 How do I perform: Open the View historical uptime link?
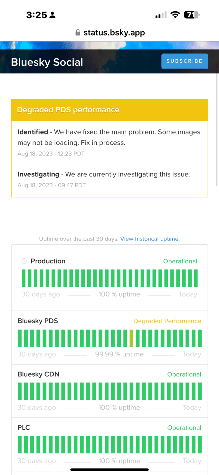pyautogui.click(x=150, y=239)
